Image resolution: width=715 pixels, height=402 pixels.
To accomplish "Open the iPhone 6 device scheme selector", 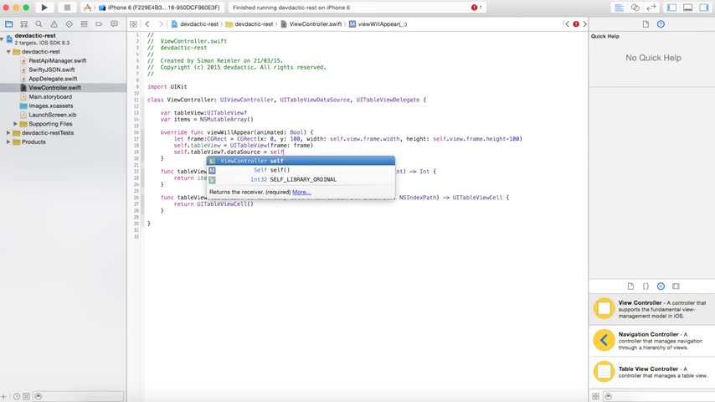I will pos(163,8).
